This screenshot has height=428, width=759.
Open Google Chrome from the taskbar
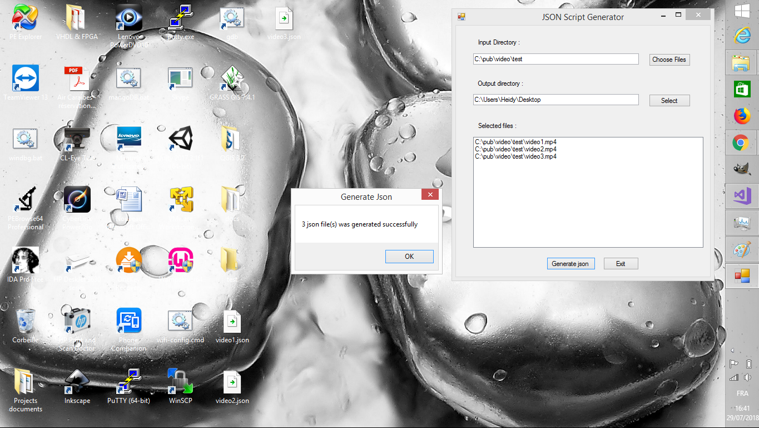tap(741, 143)
